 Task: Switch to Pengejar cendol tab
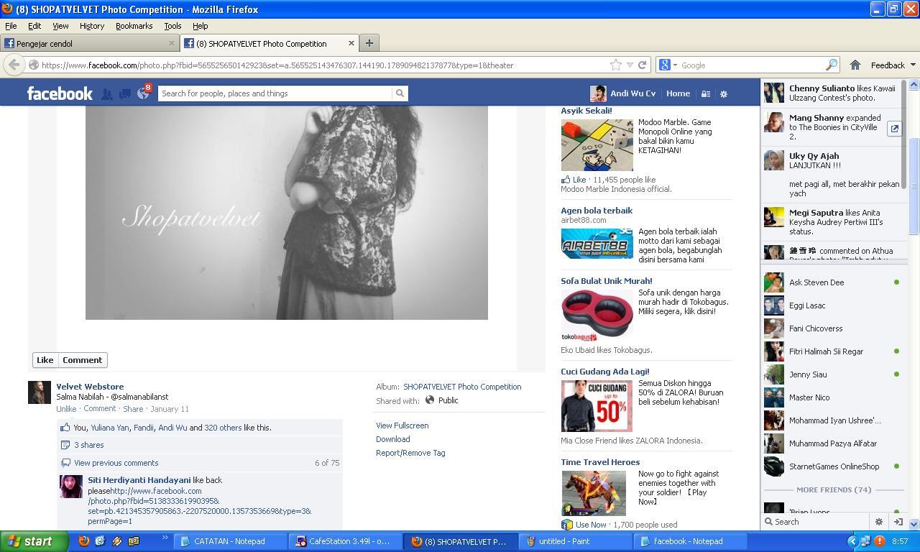click(89, 43)
